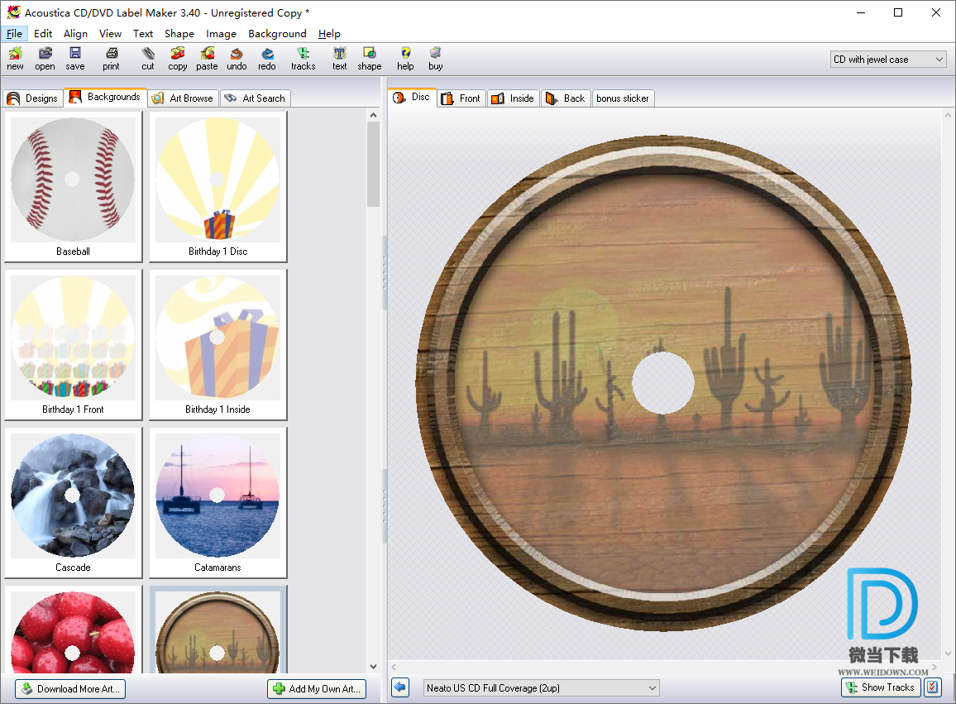
Task: Open the tracks tool in the toolbar
Action: point(303,59)
